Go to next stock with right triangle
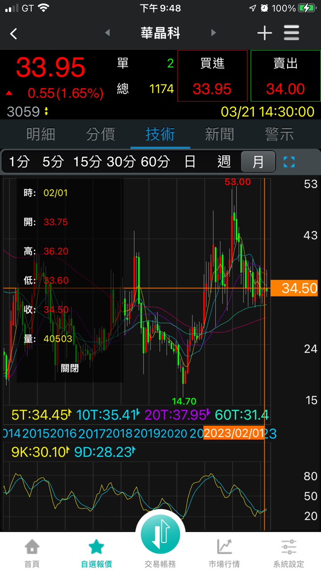Image resolution: width=321 pixels, height=570 pixels. click(213, 33)
